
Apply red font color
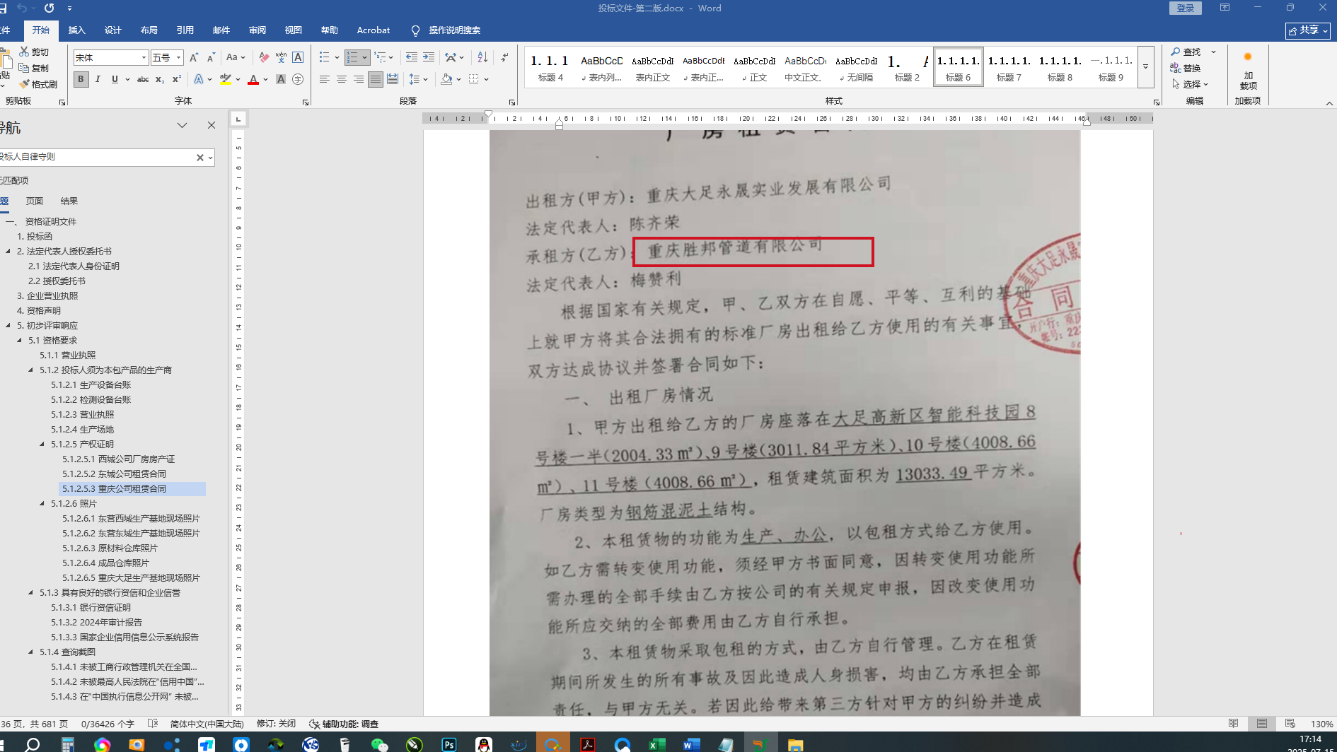point(253,79)
